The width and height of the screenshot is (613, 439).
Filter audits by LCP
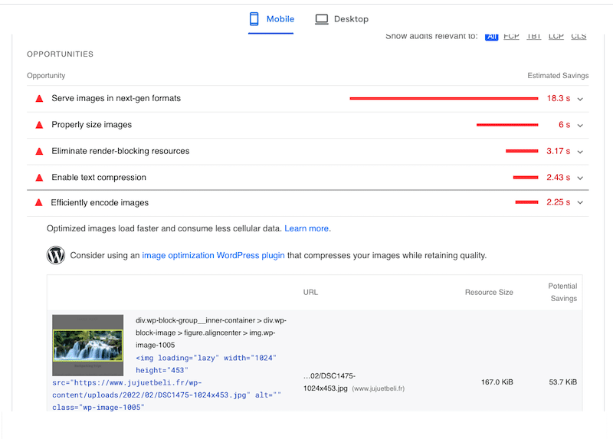point(556,36)
